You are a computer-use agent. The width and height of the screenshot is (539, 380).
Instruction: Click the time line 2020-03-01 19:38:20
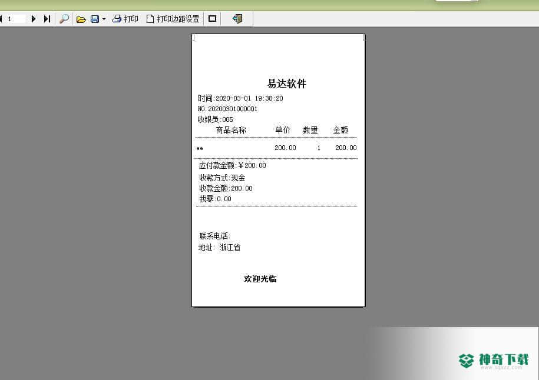(x=240, y=98)
